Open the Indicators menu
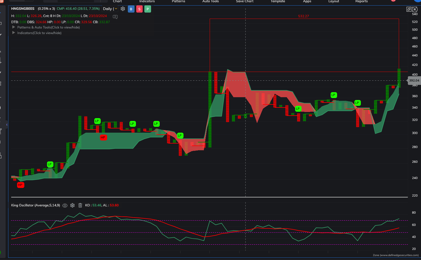Screen dimensions: 421x260 coord(147,1)
